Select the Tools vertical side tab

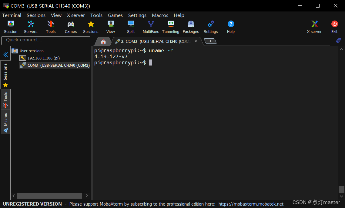[5, 100]
